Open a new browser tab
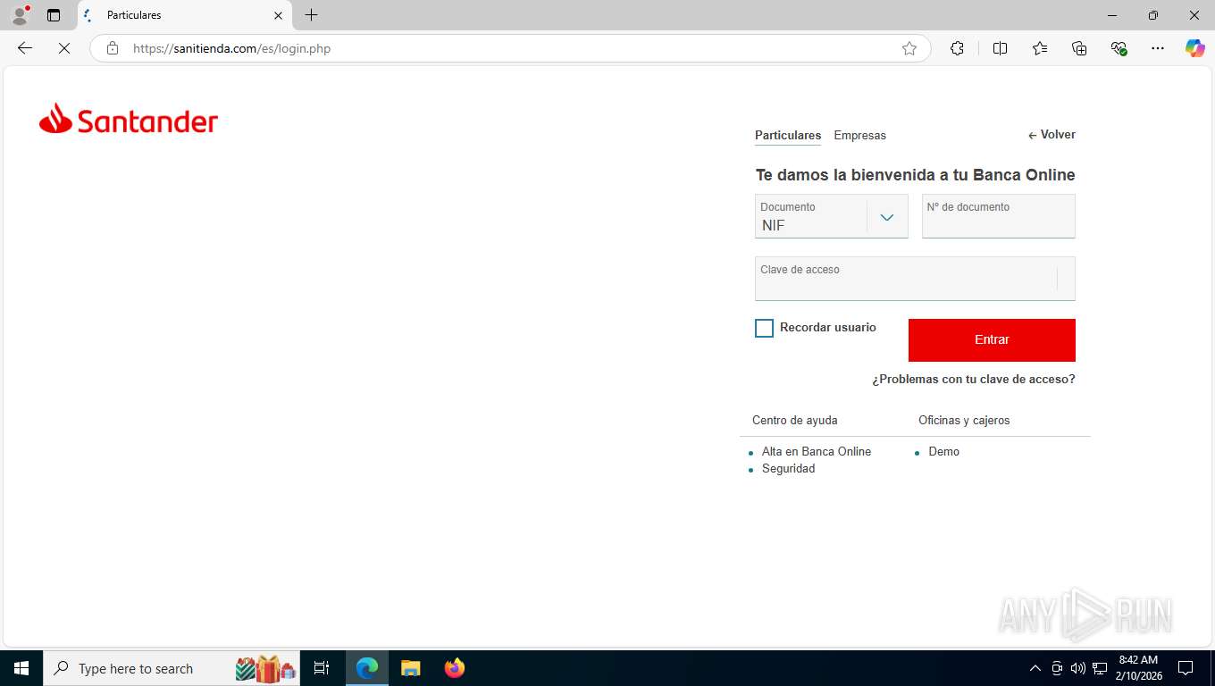 point(311,15)
